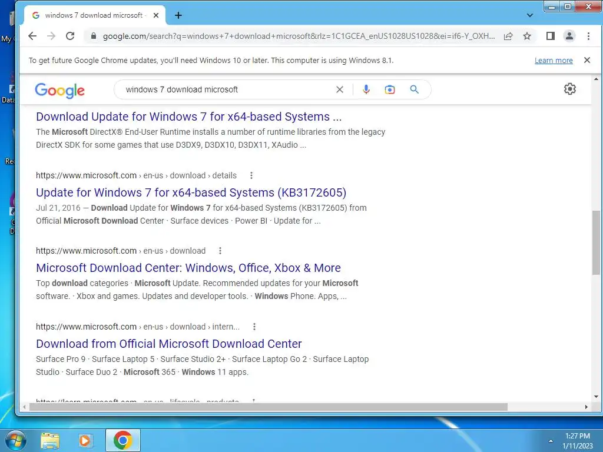603x452 pixels.
Task: Open Chrome's three-dot menu
Action: [x=588, y=36]
